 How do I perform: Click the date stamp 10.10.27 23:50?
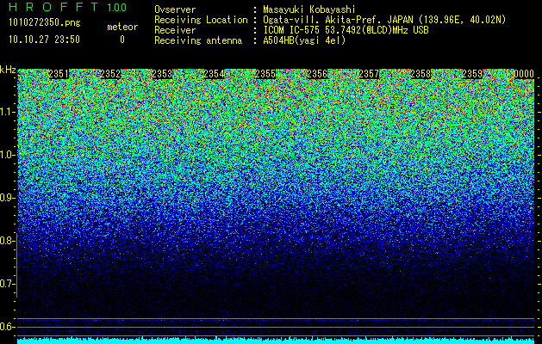click(44, 40)
